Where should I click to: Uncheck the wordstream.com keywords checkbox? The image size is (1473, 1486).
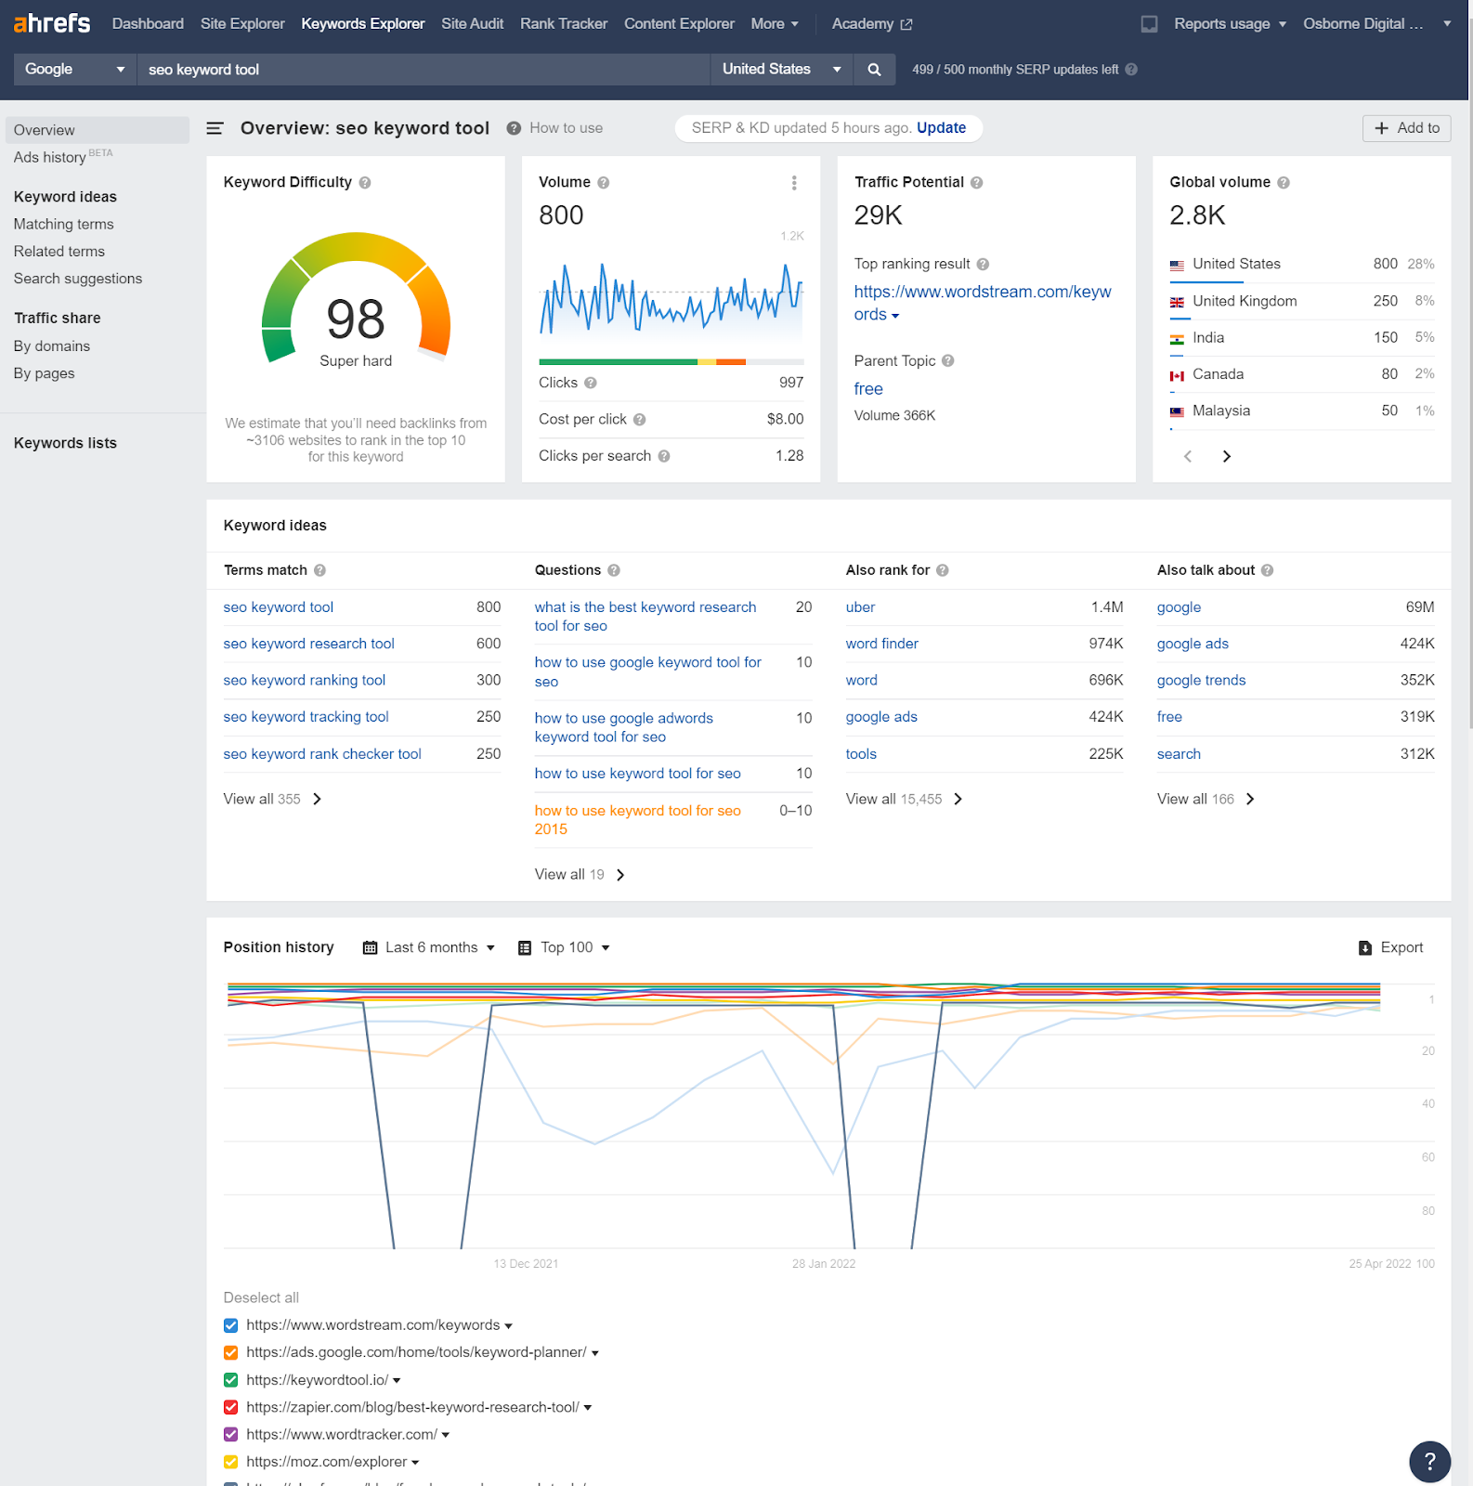(231, 1325)
